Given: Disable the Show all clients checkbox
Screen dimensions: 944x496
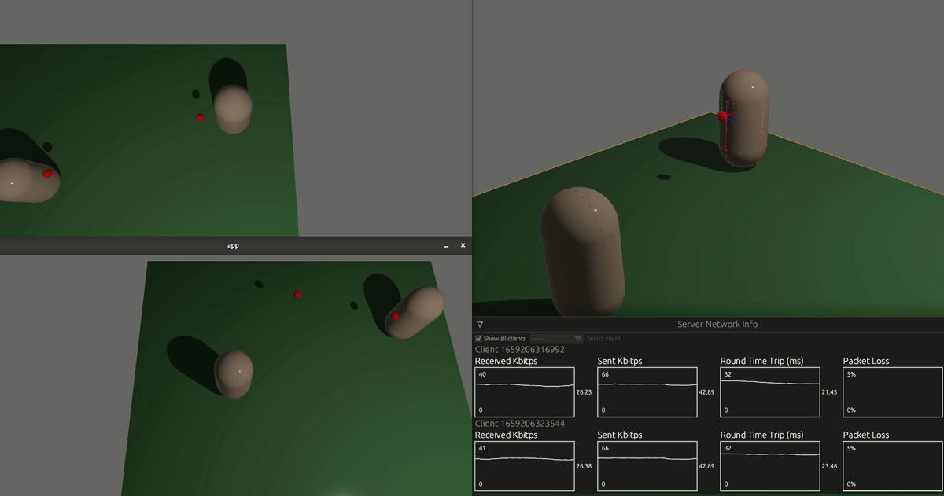Looking at the screenshot, I should [x=478, y=338].
